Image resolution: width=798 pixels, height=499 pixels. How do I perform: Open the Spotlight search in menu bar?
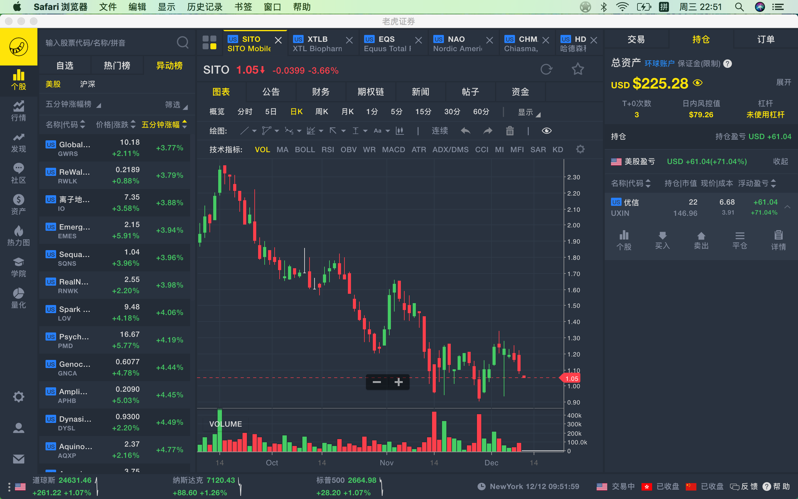[739, 7]
